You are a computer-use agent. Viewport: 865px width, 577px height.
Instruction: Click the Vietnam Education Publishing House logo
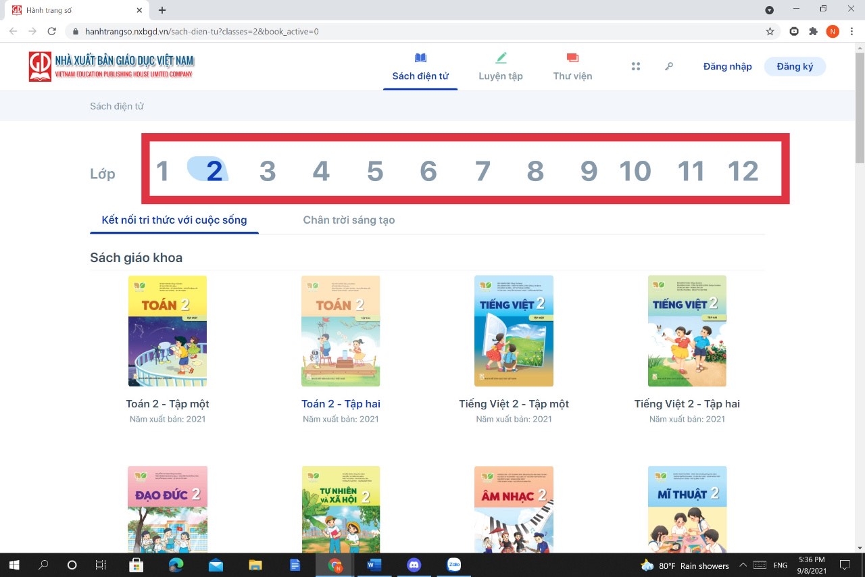tap(111, 66)
